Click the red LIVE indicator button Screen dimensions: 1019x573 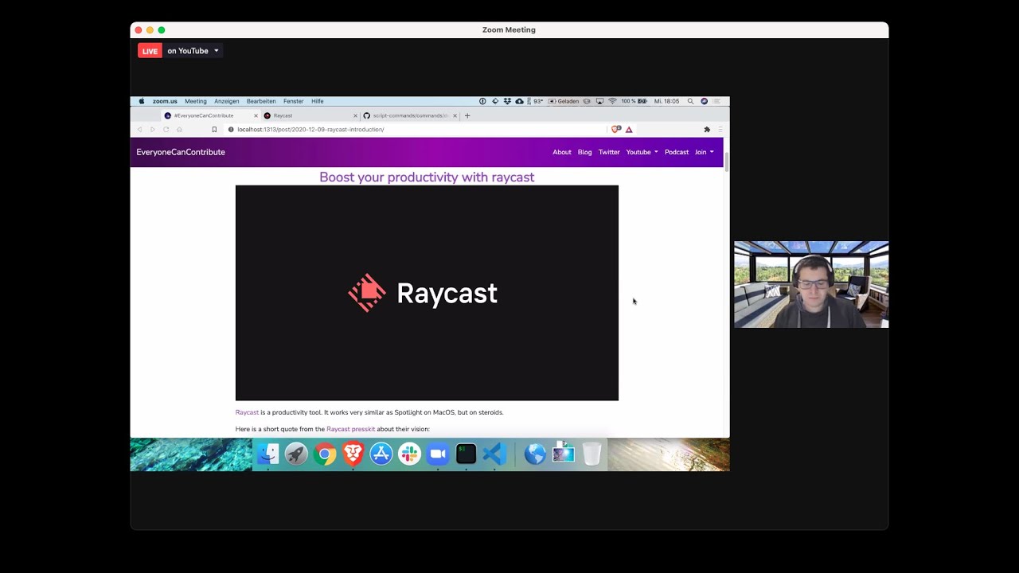150,51
